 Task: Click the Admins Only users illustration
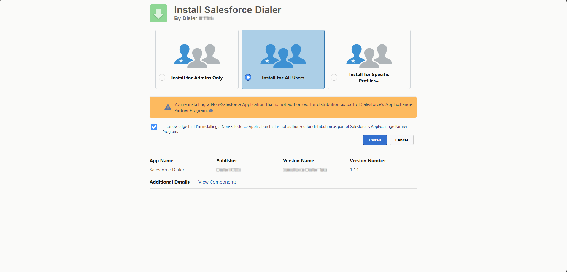197,56
